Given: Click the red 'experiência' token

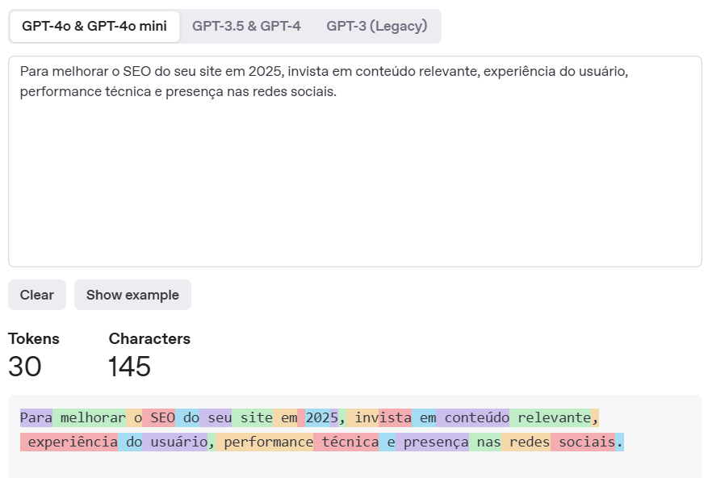Looking at the screenshot, I should coord(71,442).
